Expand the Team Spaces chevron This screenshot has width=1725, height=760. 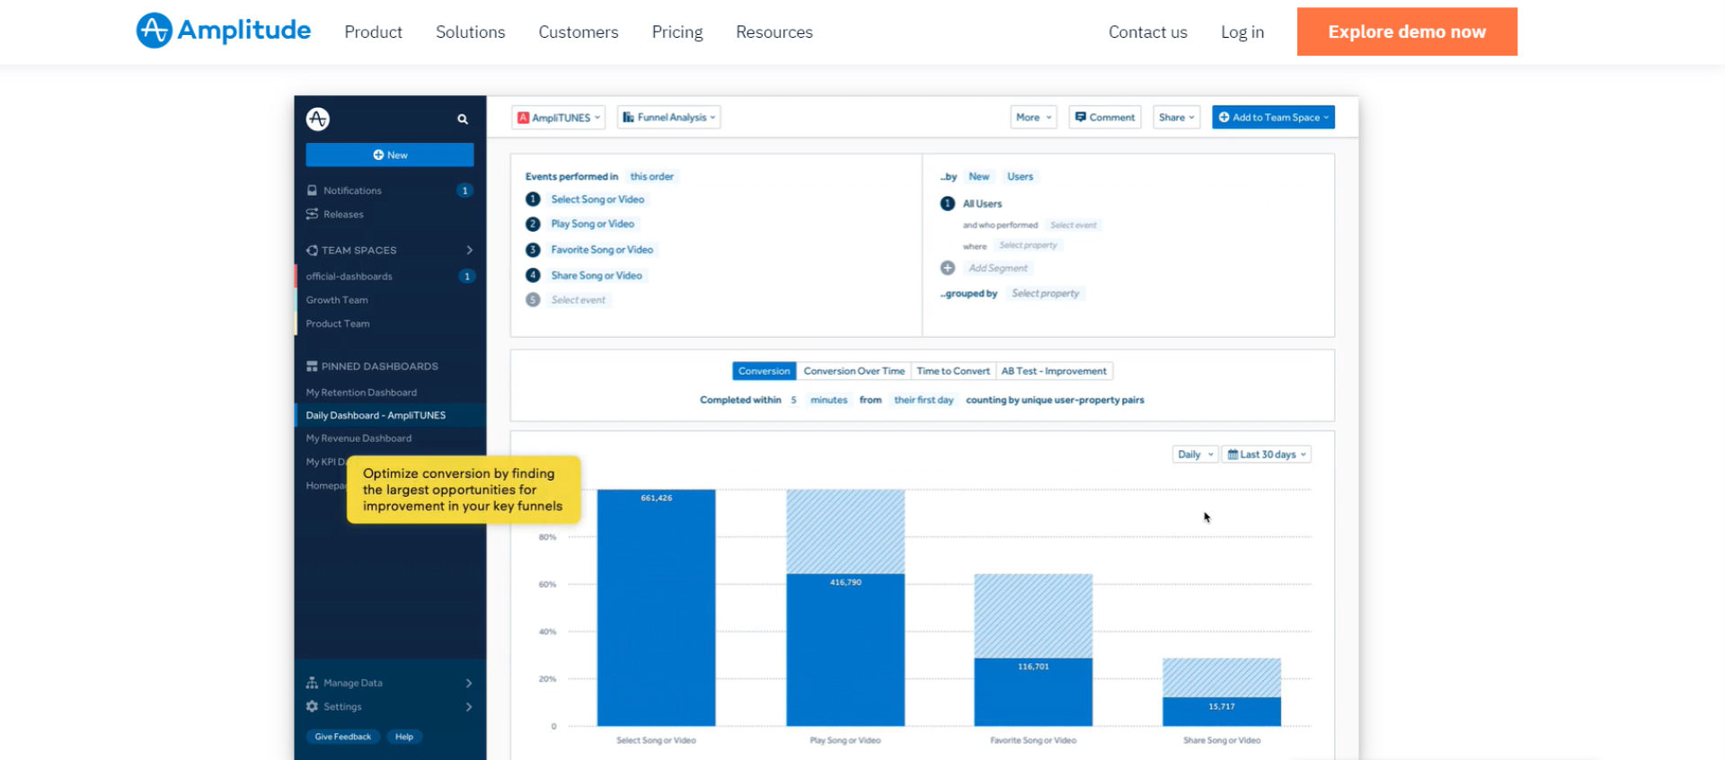[x=469, y=250]
